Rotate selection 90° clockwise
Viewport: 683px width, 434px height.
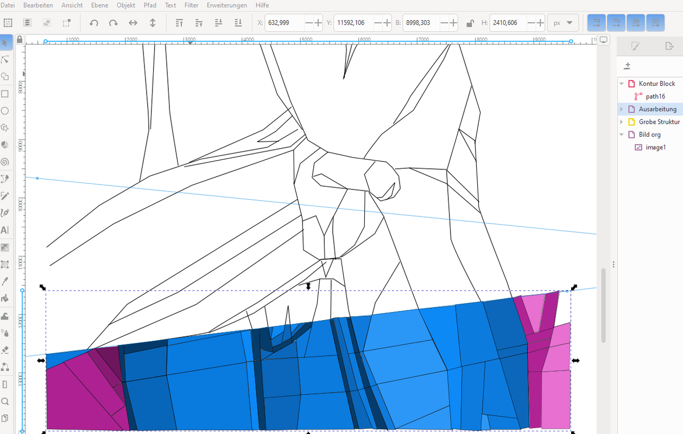113,23
